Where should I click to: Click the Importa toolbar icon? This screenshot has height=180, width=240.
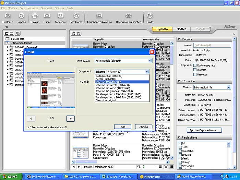tap(22, 16)
